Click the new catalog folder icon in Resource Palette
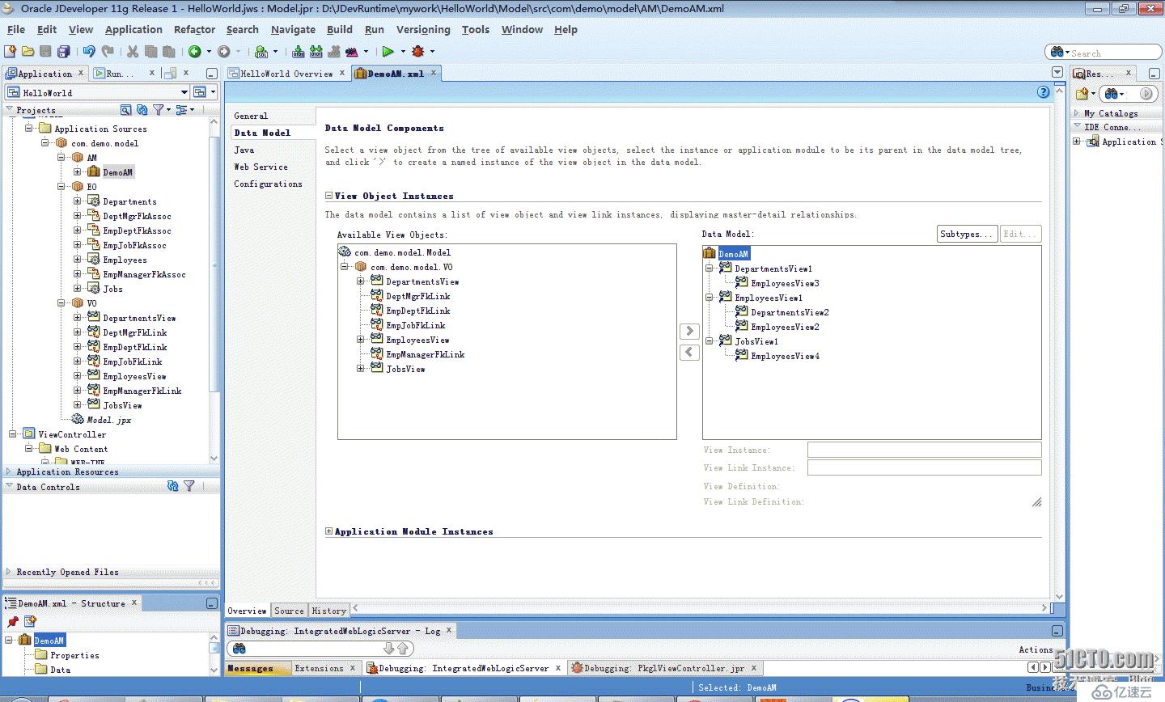The image size is (1165, 702). tap(1082, 94)
